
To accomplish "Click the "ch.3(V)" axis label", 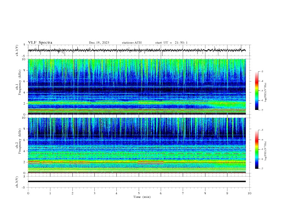I will pyautogui.click(x=17, y=182).
